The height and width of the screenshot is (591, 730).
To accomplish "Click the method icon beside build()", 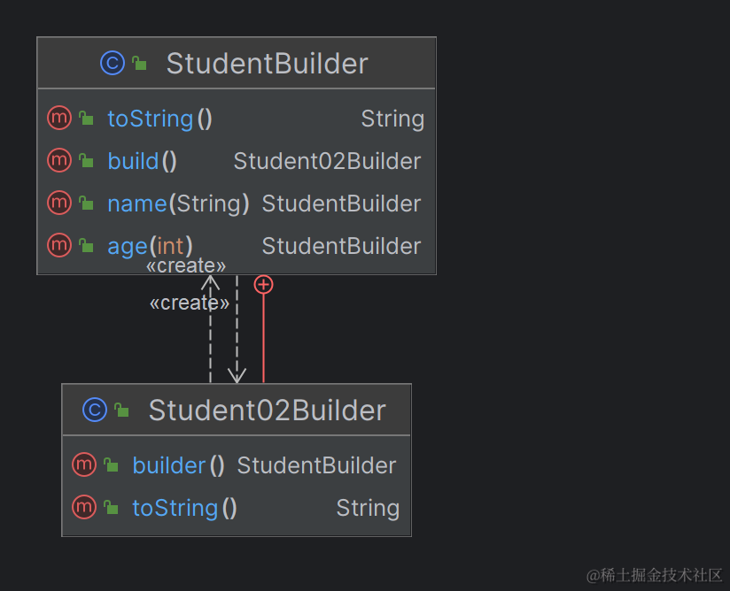I will point(59,160).
